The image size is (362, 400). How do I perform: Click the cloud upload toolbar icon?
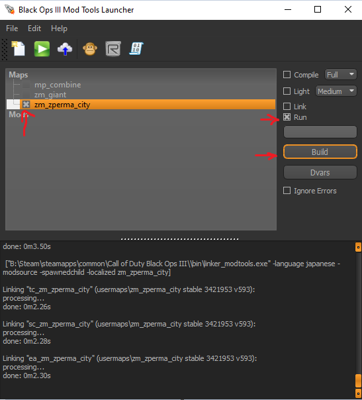point(65,49)
